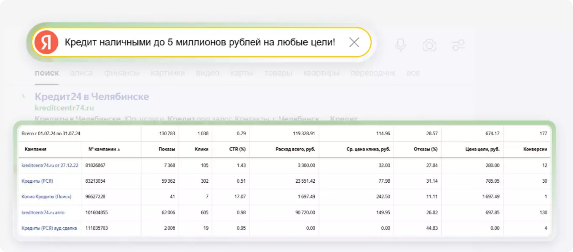Image resolution: width=573 pixels, height=252 pixels.
Task: Click the Отказы (%) column header
Action: [x=426, y=149]
